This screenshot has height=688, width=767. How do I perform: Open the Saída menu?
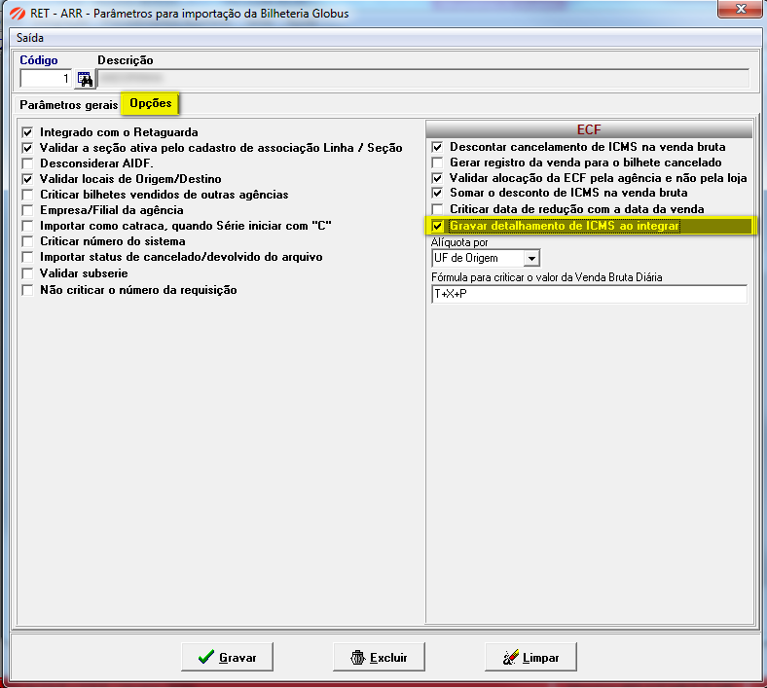pyautogui.click(x=30, y=38)
